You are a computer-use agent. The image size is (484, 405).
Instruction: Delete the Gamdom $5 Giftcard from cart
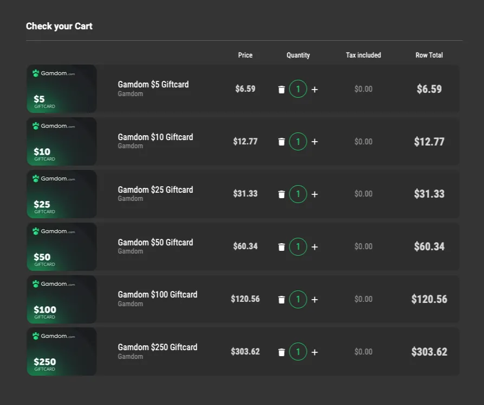click(x=281, y=88)
